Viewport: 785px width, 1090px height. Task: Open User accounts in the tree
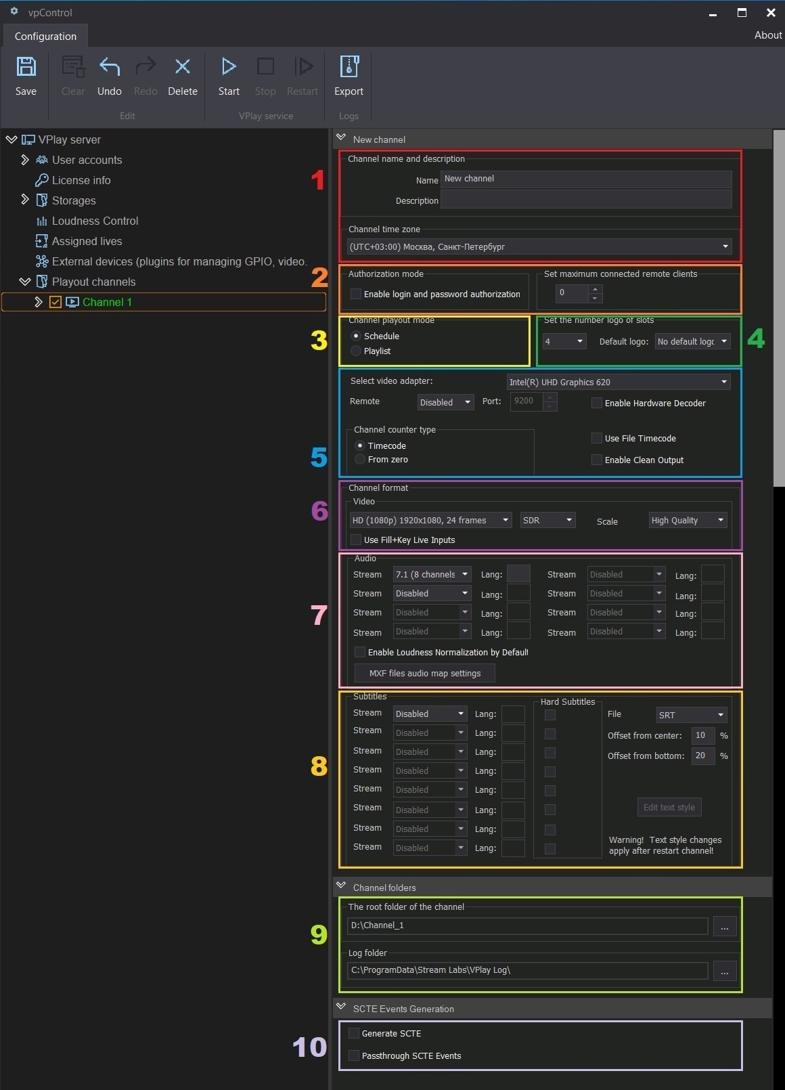(x=87, y=160)
